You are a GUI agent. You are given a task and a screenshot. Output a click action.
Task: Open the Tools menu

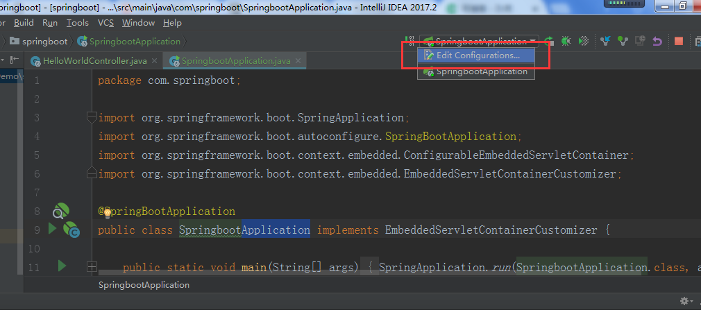tap(77, 23)
